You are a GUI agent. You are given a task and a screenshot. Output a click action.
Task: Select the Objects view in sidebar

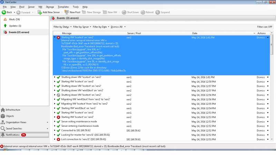[10, 116]
